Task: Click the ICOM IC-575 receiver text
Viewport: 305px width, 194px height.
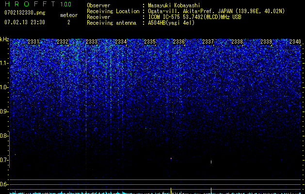Action: [194, 17]
